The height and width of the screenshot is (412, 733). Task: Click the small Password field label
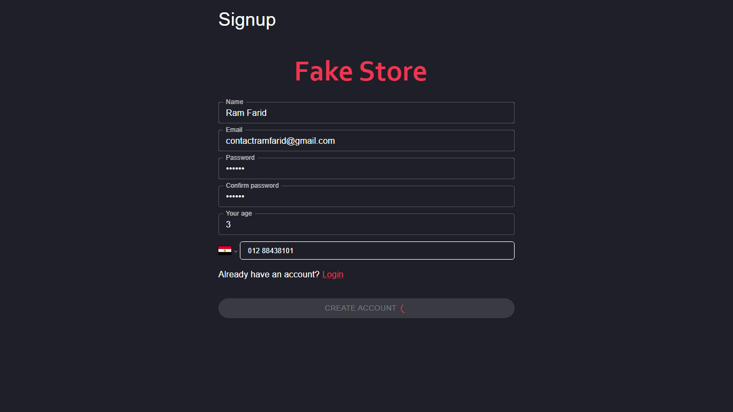(x=240, y=158)
